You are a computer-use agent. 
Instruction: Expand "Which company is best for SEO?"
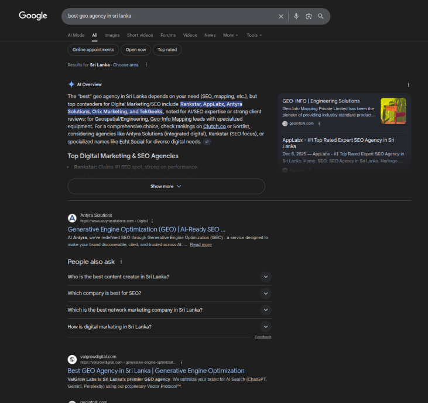tap(265, 293)
